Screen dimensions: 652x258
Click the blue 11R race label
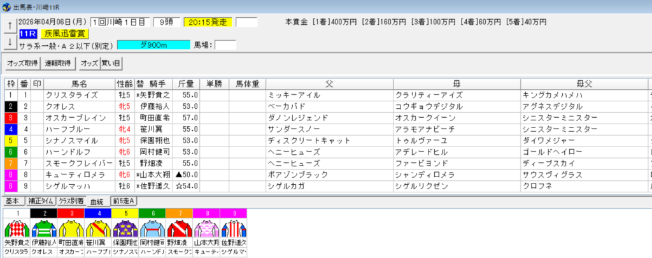click(x=28, y=34)
